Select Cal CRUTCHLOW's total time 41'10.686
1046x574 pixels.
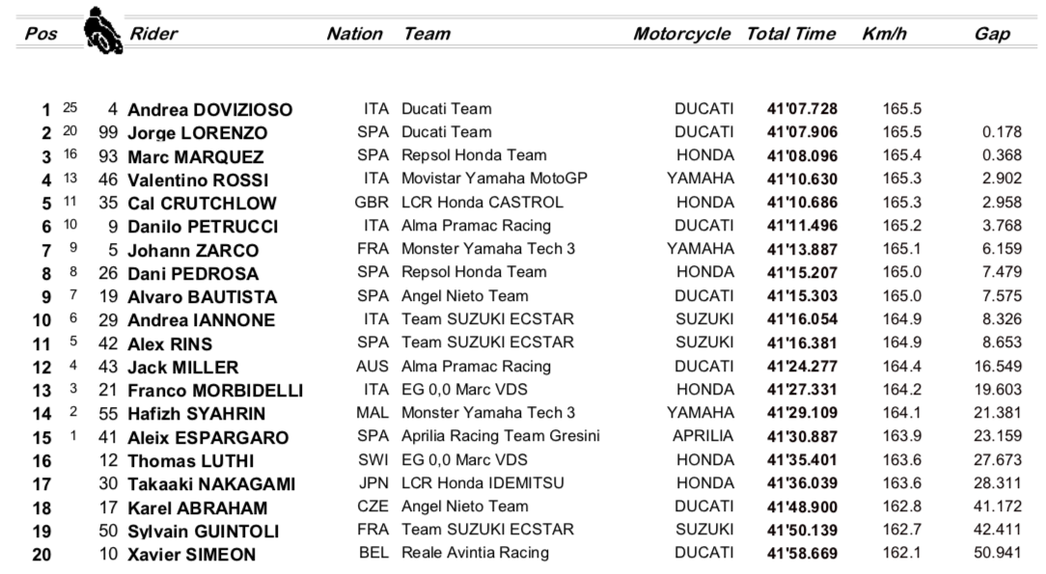[x=802, y=204]
